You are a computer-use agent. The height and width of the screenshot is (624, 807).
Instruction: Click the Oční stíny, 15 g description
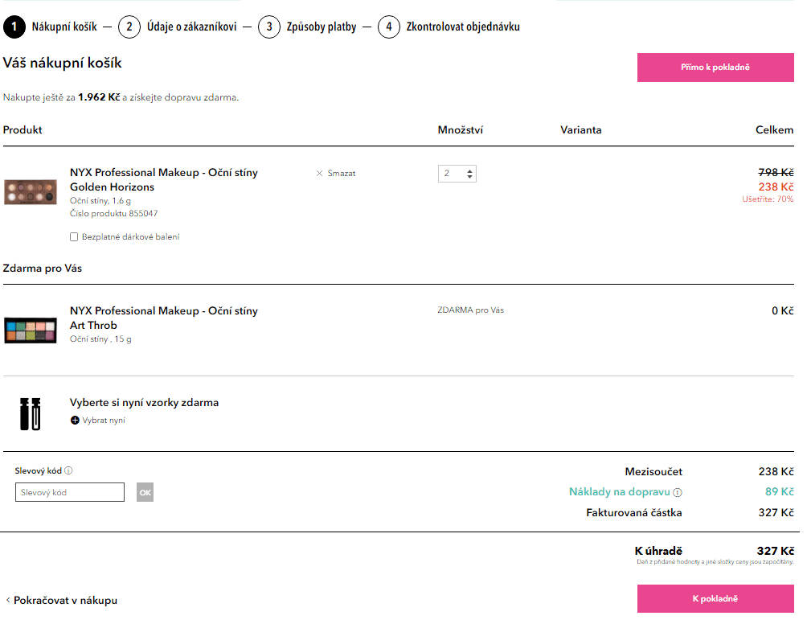pyautogui.click(x=101, y=339)
